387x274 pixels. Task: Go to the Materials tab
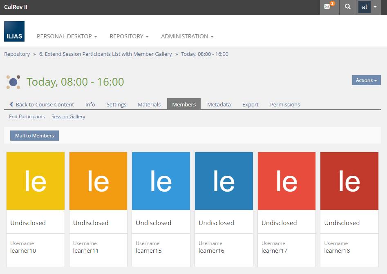pos(149,104)
